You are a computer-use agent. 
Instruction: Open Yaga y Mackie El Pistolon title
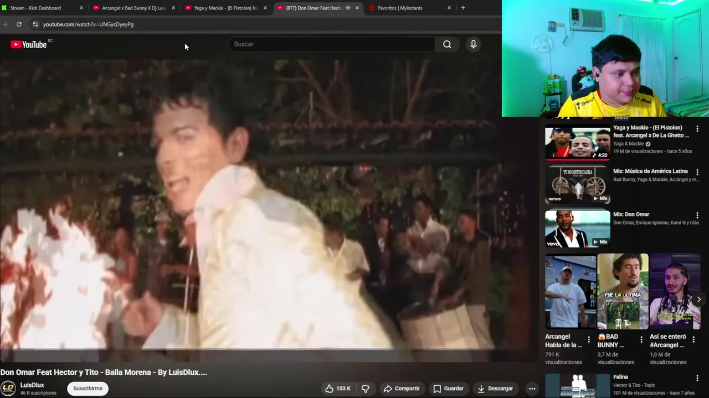tap(651, 132)
